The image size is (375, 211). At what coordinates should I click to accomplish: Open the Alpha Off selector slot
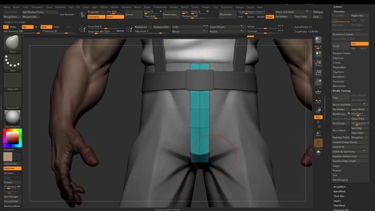12,81
